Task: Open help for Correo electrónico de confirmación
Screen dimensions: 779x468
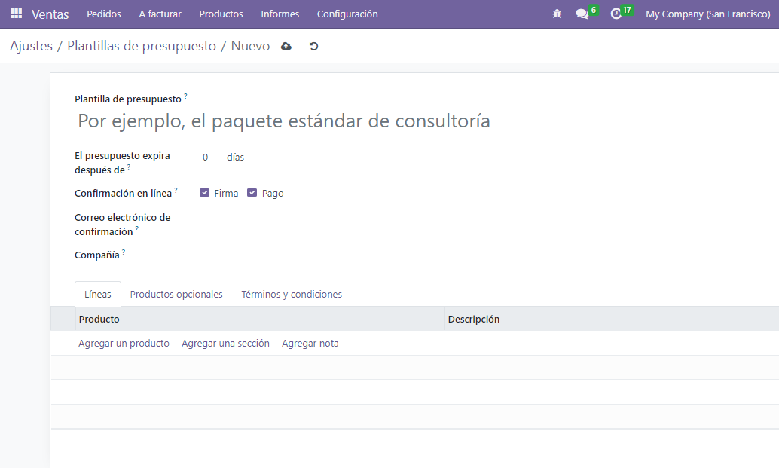Action: click(136, 228)
